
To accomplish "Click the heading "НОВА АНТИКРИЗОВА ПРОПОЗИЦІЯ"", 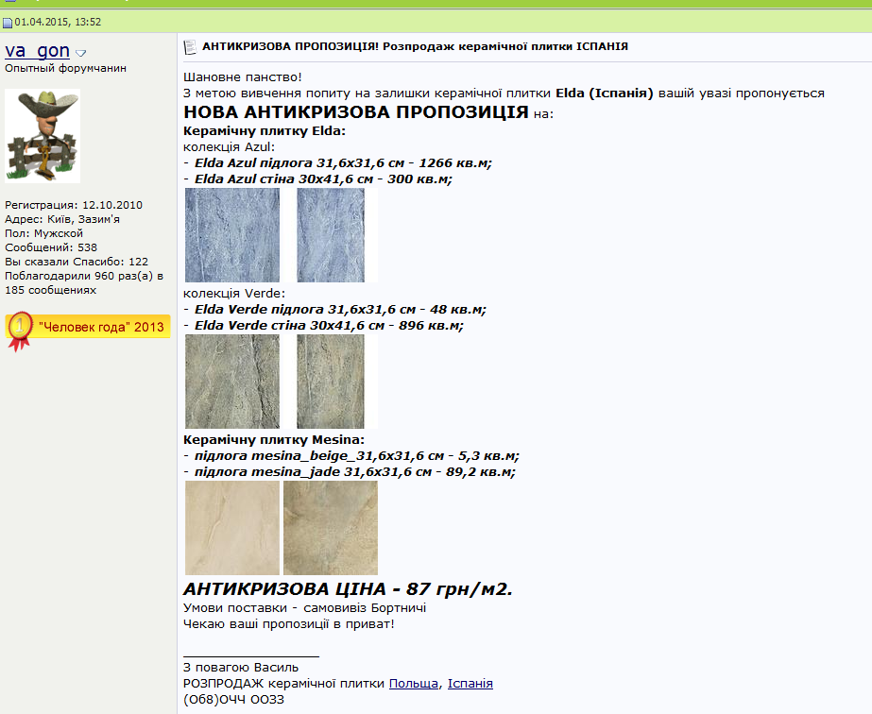I will [356, 112].
